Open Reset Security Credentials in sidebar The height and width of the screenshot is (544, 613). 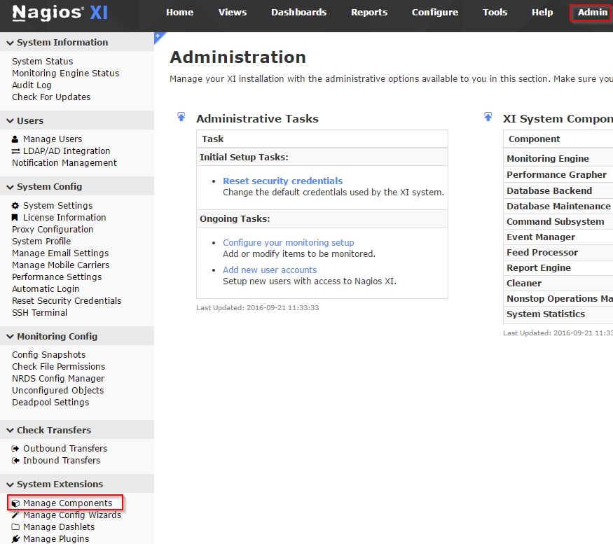67,301
